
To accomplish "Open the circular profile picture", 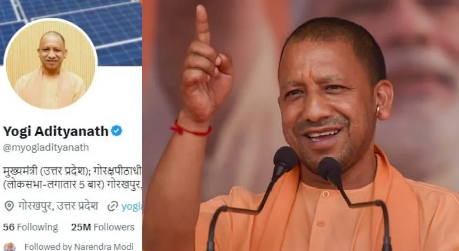I will click(52, 64).
